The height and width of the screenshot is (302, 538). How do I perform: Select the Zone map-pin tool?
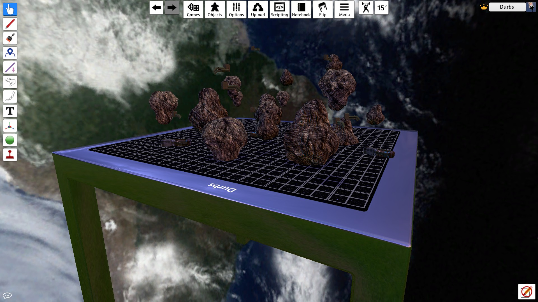click(x=10, y=53)
